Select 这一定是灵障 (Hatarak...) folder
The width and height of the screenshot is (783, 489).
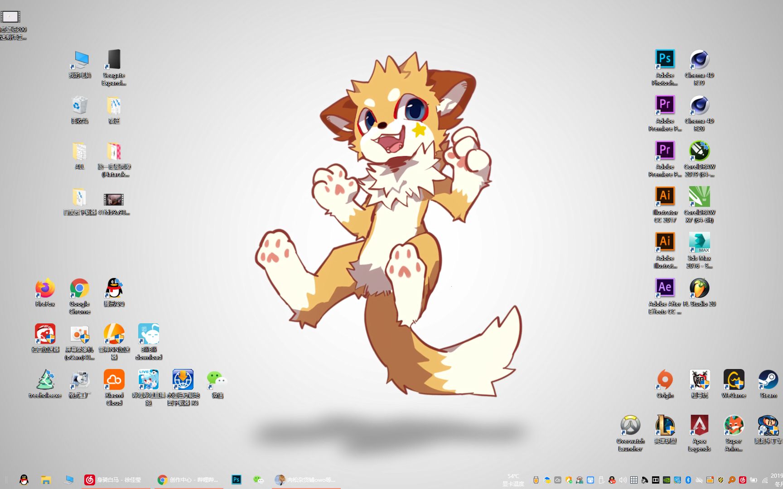pos(114,159)
